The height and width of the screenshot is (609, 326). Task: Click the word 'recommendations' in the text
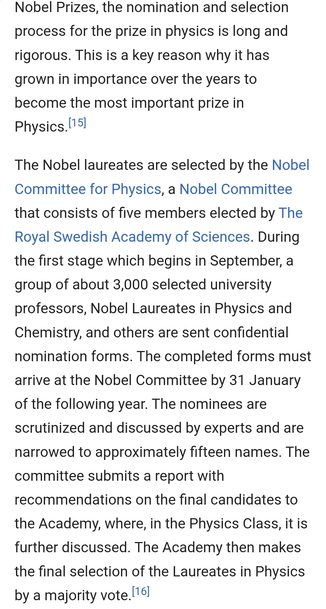[x=73, y=500]
